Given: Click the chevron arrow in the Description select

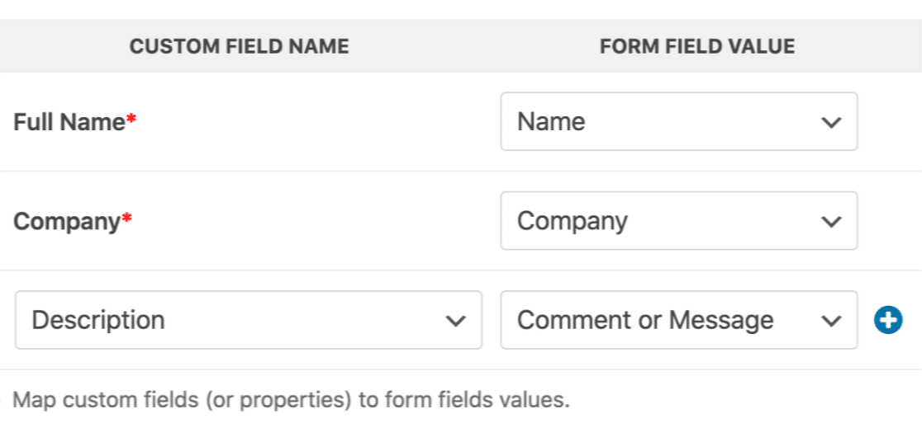Looking at the screenshot, I should 455,321.
